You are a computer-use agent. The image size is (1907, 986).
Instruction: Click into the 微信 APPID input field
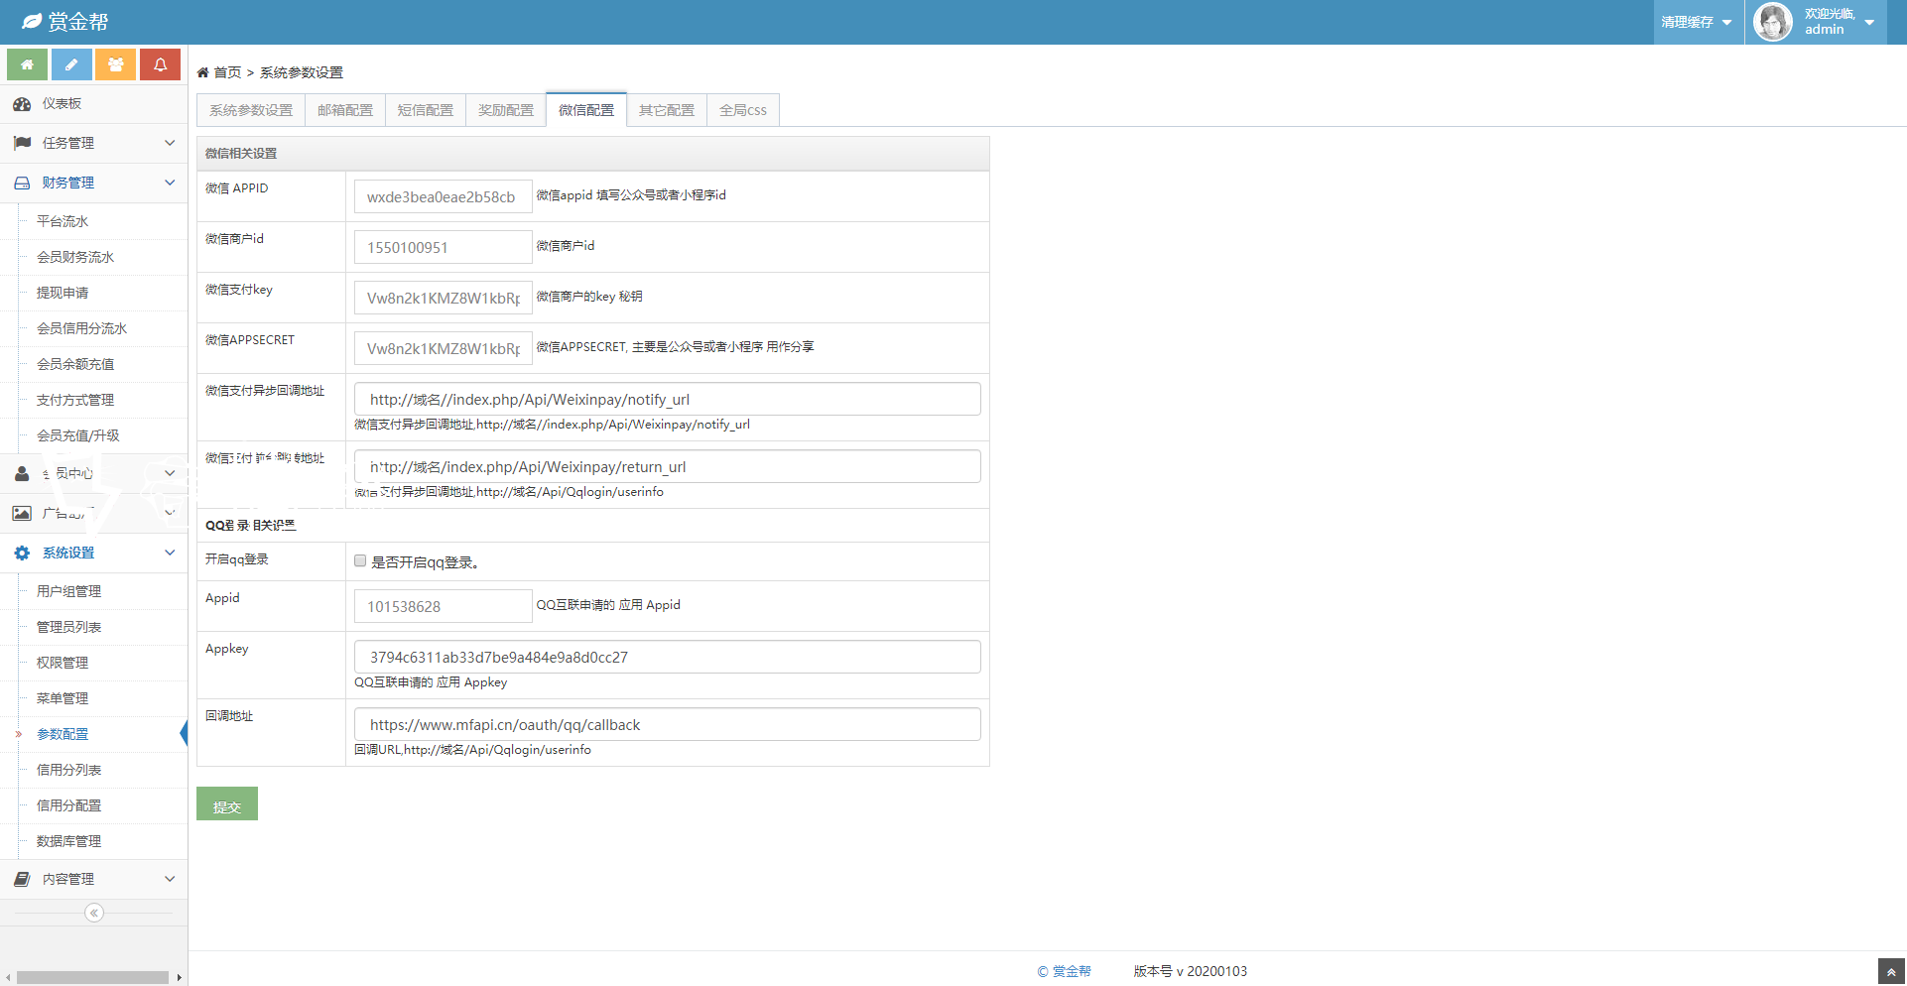(x=443, y=196)
